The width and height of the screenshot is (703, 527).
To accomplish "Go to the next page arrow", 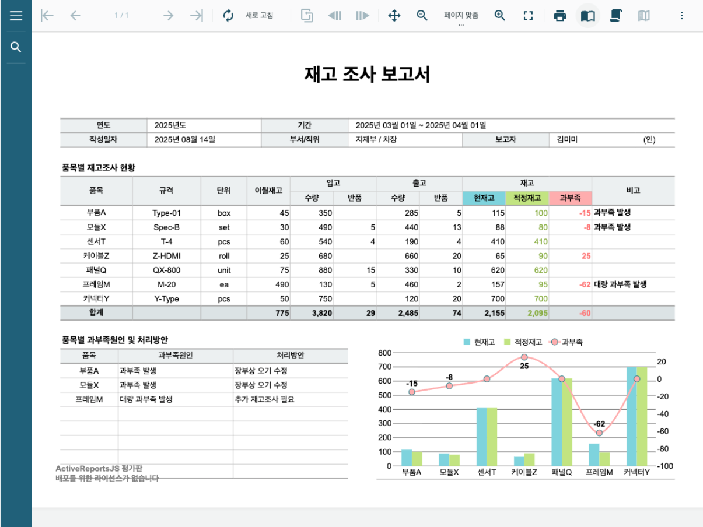I will pyautogui.click(x=169, y=16).
